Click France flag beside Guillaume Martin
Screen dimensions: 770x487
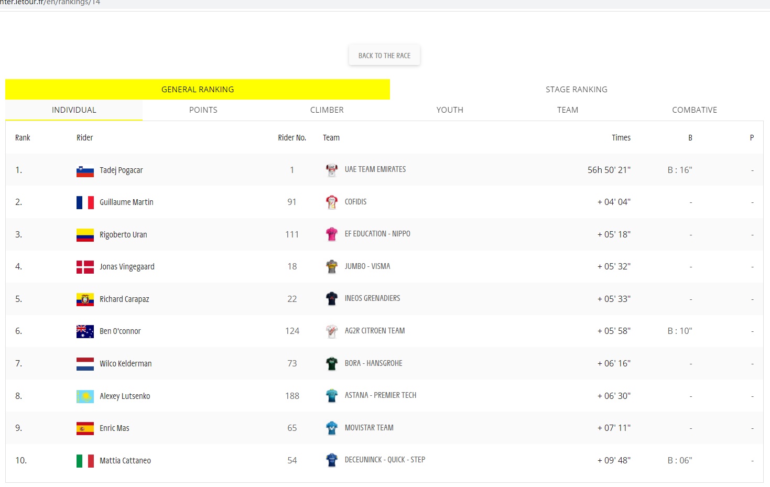pyautogui.click(x=85, y=202)
